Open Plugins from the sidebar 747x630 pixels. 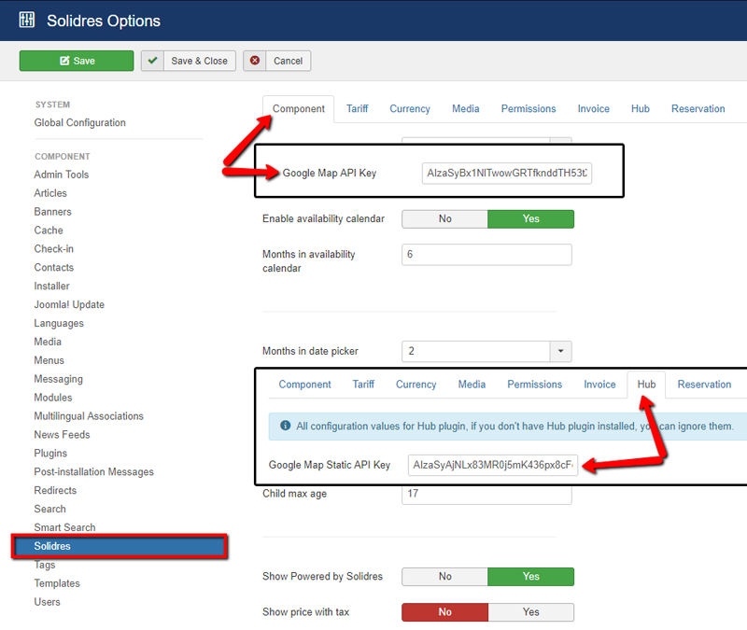coord(50,454)
